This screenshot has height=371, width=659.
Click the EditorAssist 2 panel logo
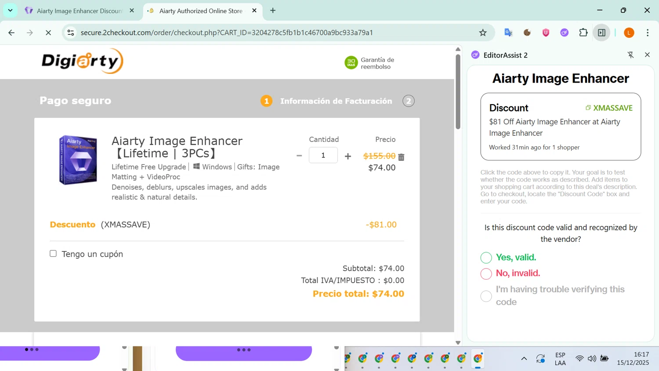(x=475, y=55)
